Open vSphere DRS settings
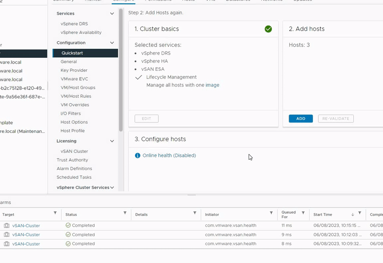Screen dimensions: 383x263 pyautogui.click(x=74, y=23)
